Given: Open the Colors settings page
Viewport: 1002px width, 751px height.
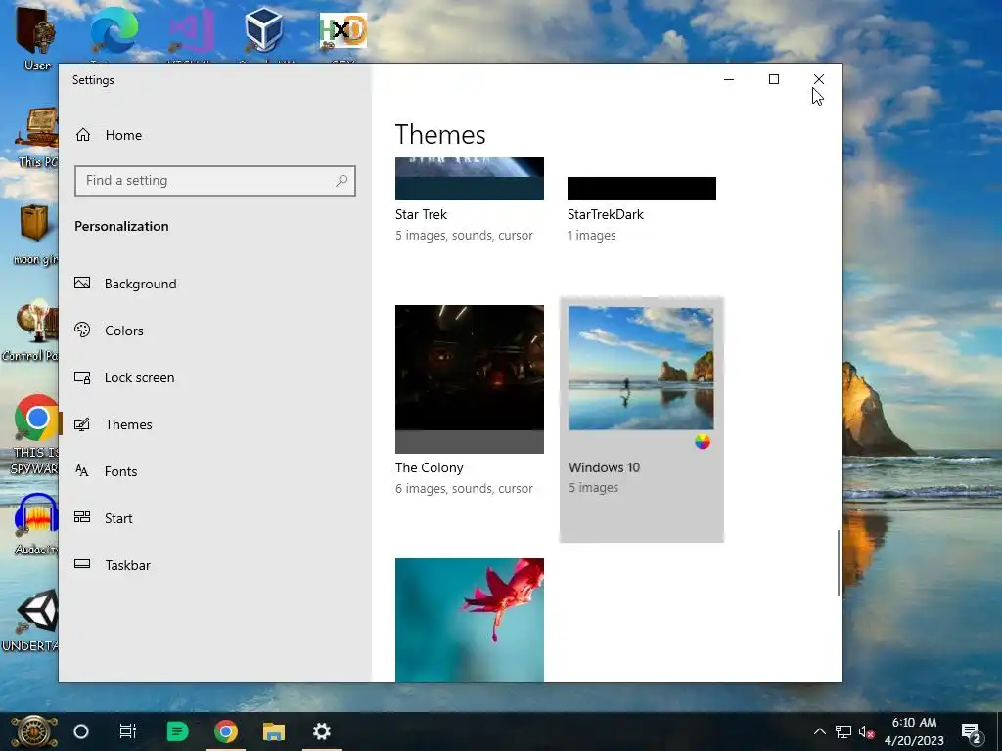Looking at the screenshot, I should tap(109, 331).
